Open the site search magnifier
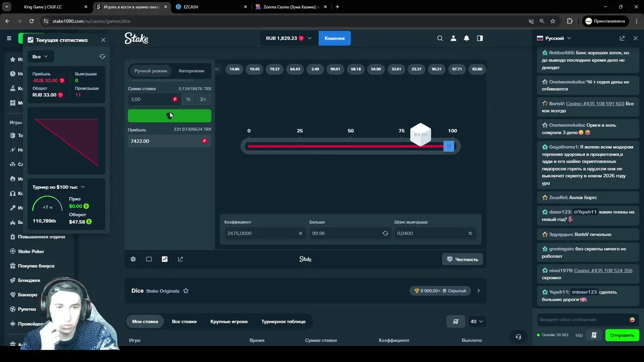The image size is (644, 362). [x=440, y=38]
